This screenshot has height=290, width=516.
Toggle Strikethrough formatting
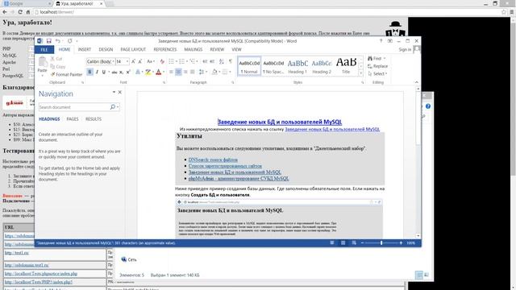point(114,72)
